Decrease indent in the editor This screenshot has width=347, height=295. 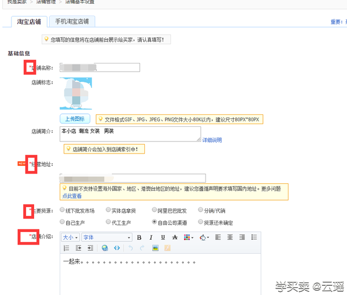click(78, 248)
